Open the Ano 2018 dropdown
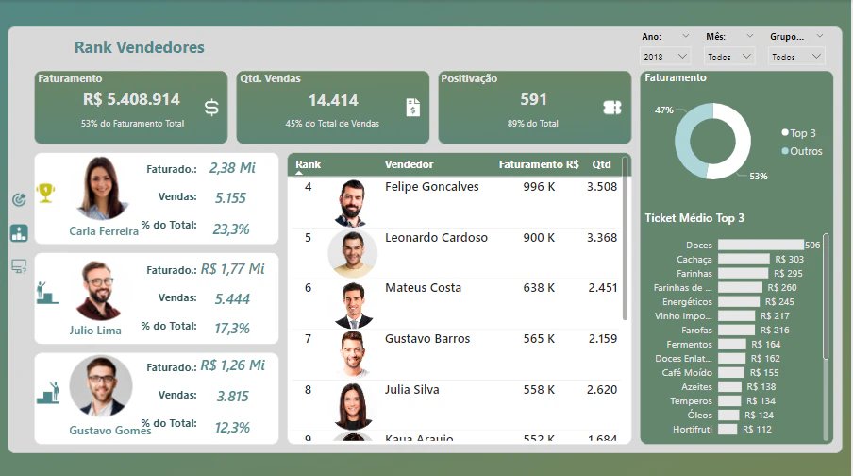 [665, 57]
